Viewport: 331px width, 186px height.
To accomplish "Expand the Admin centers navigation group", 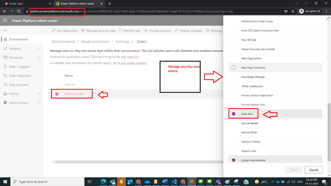I will pyautogui.click(x=39, y=103).
